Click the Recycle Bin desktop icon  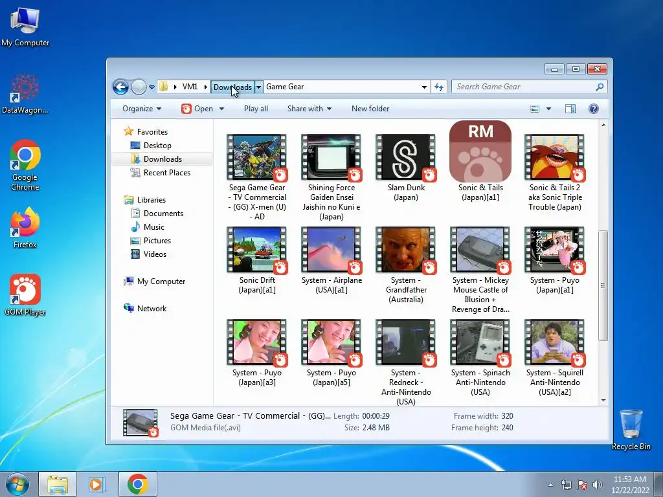[x=631, y=430]
